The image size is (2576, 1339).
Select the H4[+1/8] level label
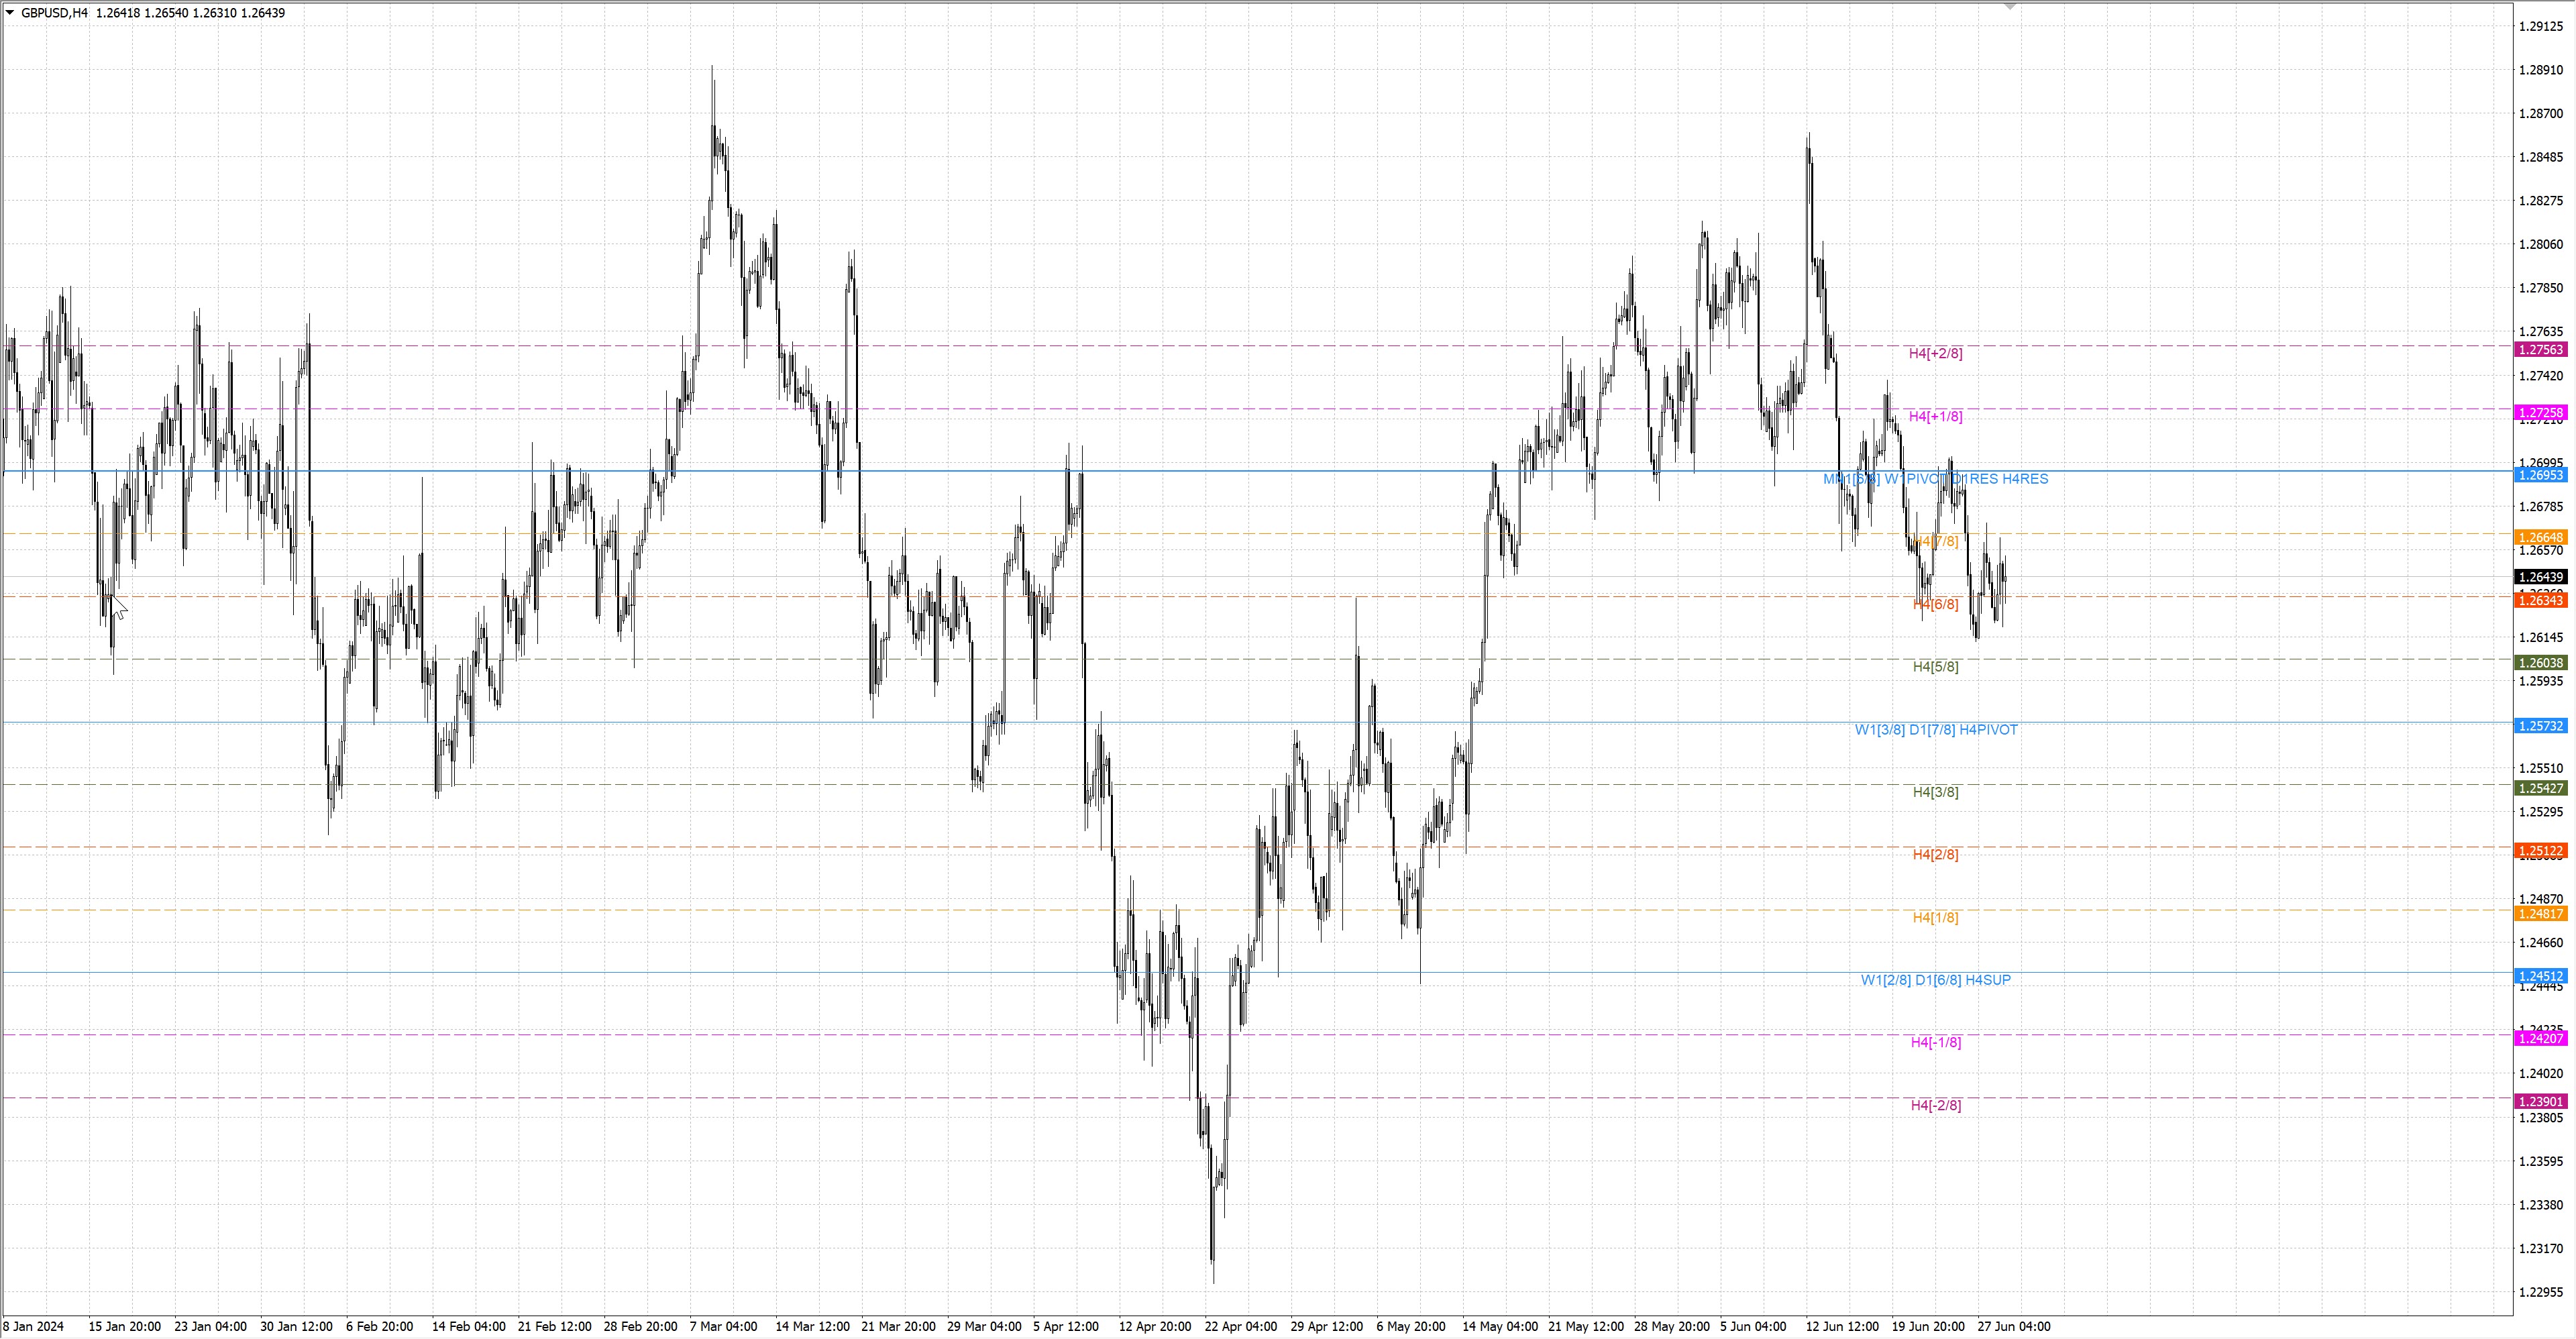pos(1935,416)
